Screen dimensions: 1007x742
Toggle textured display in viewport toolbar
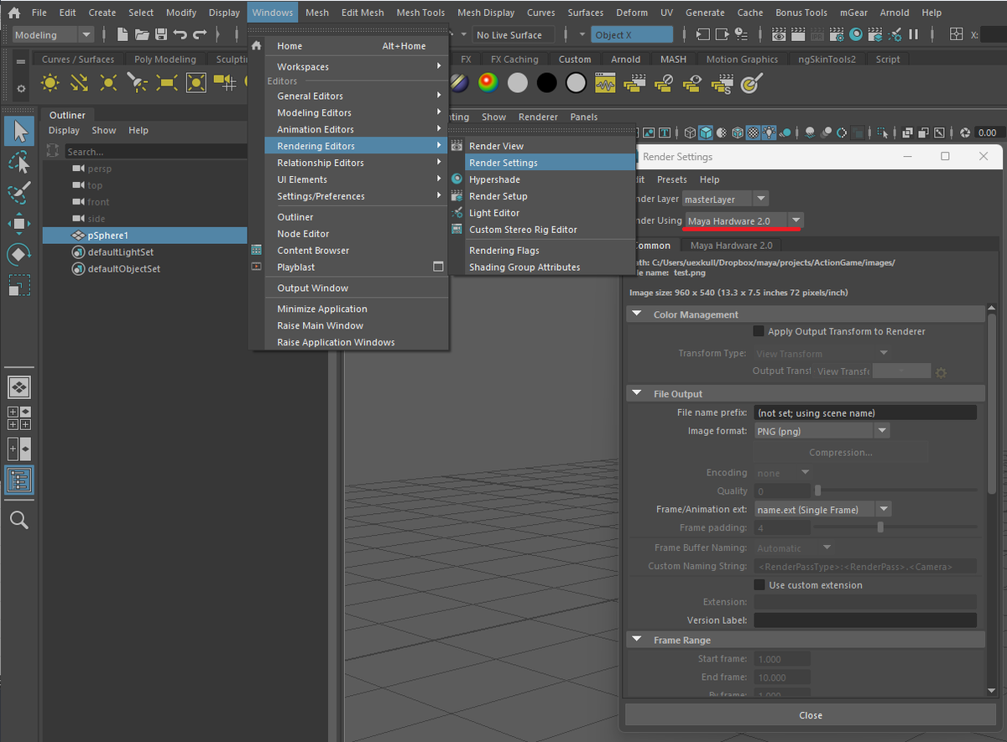(754, 132)
